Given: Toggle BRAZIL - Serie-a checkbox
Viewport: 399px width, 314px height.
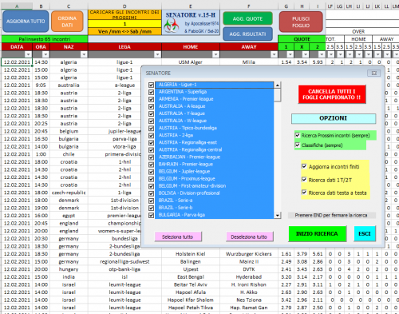Looking at the screenshot, I should click(151, 201).
